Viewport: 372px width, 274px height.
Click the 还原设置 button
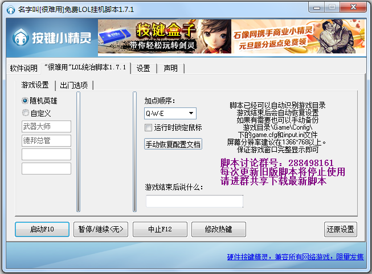tap(341, 229)
